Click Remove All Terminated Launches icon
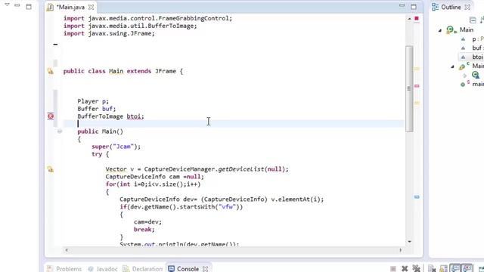This screenshot has width=484, height=272. tap(416, 269)
